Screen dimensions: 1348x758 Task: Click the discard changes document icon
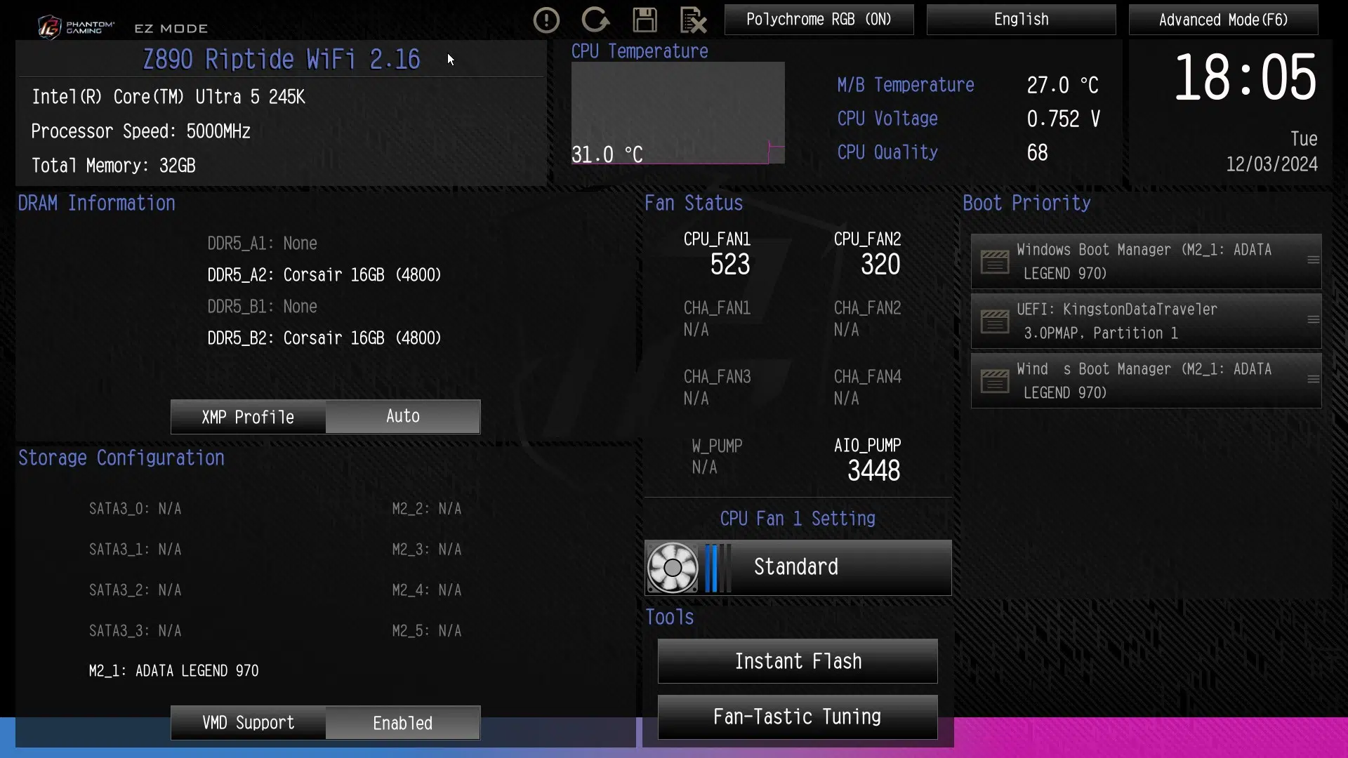pyautogui.click(x=694, y=20)
